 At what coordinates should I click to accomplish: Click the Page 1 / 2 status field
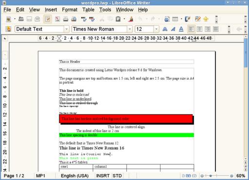(x=14, y=176)
